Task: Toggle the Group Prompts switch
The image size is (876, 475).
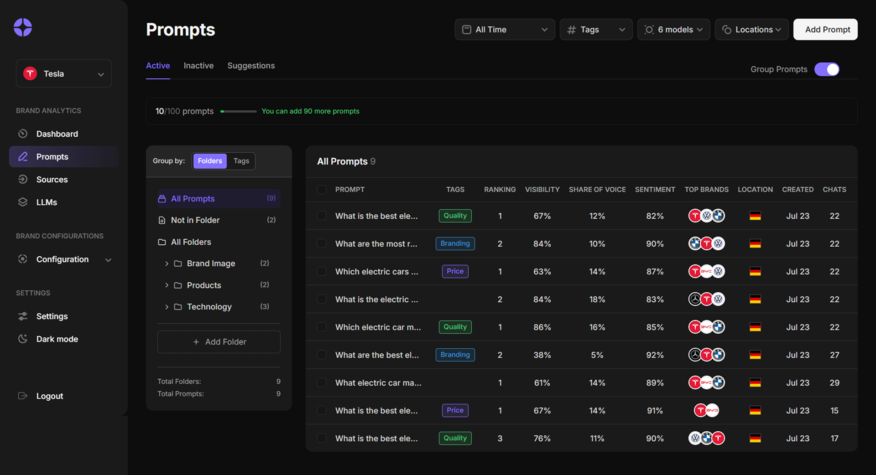Action: [x=827, y=69]
